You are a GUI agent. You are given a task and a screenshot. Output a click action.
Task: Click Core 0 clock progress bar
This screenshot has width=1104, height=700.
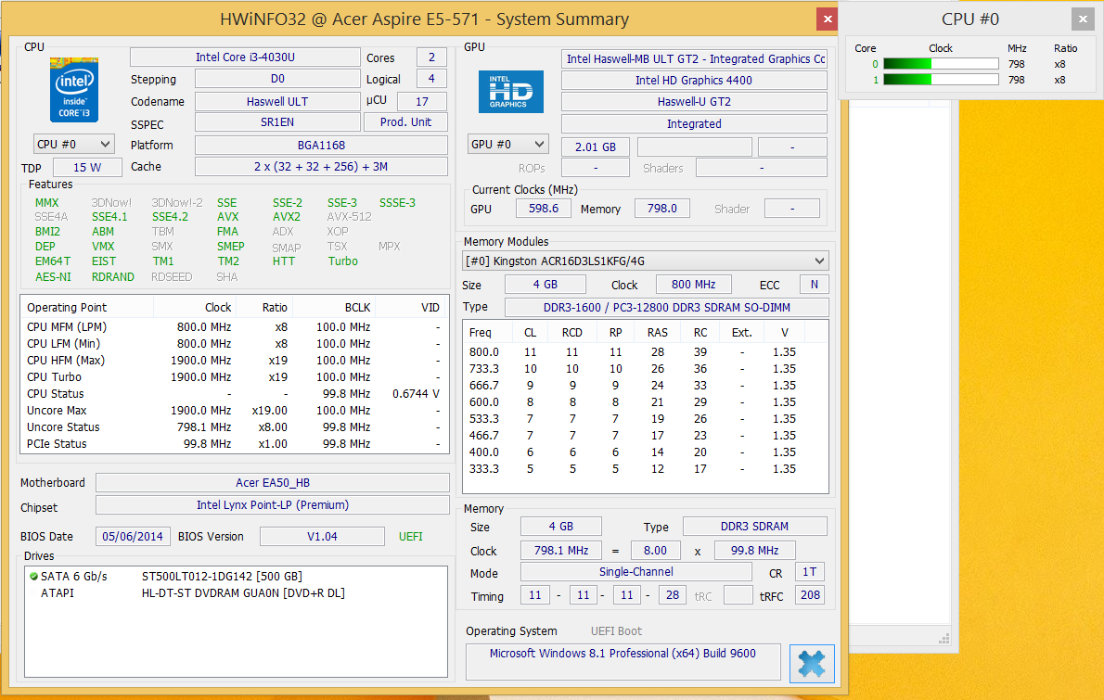pyautogui.click(x=941, y=64)
